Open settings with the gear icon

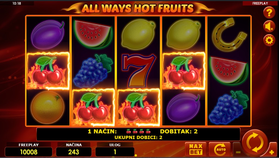[x=269, y=40]
